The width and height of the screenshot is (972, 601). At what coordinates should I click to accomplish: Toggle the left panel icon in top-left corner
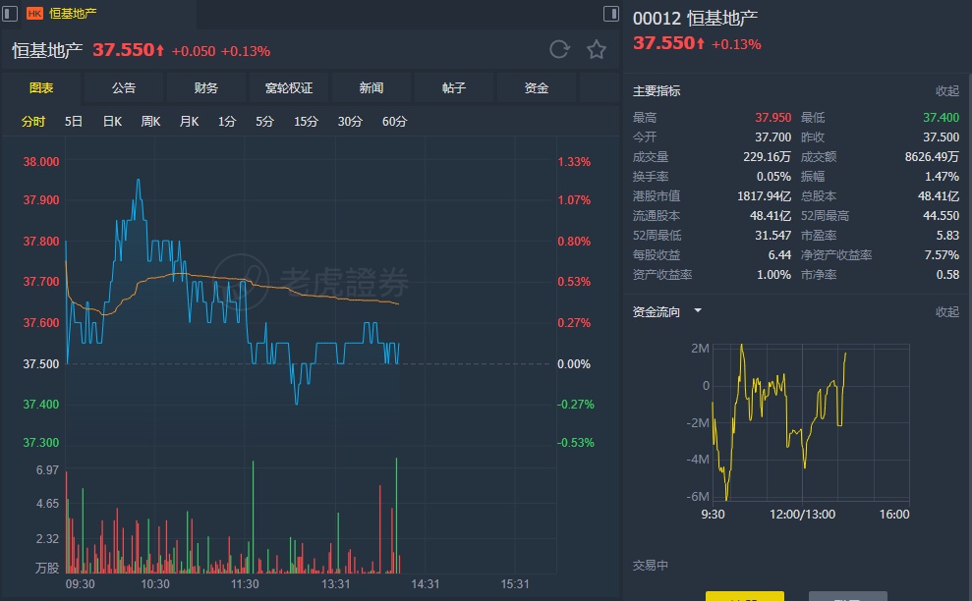pos(10,13)
